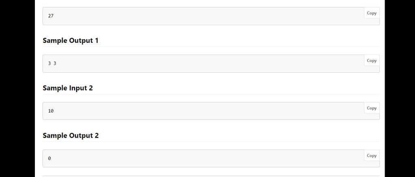415x177 pixels.
Task: Click the "3 3" output text
Action: pos(52,63)
